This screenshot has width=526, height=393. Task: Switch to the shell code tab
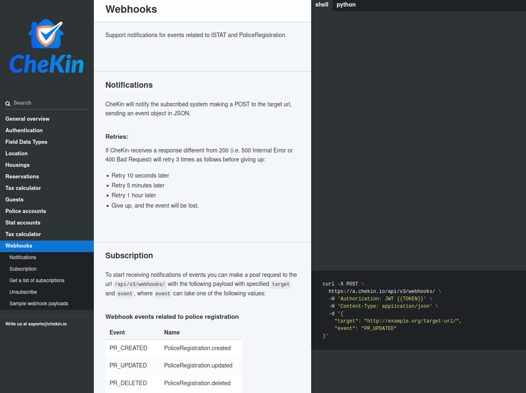click(321, 5)
